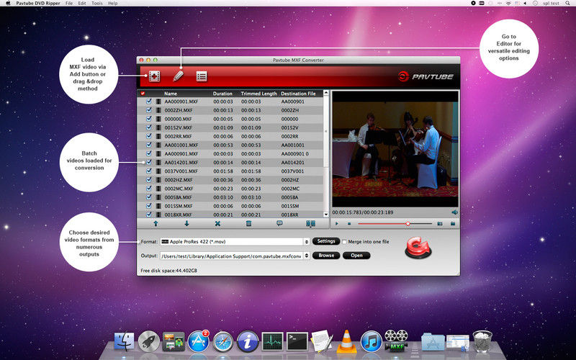Mute preview with speaker icon
Screen dimensions: 576x360
454,212
